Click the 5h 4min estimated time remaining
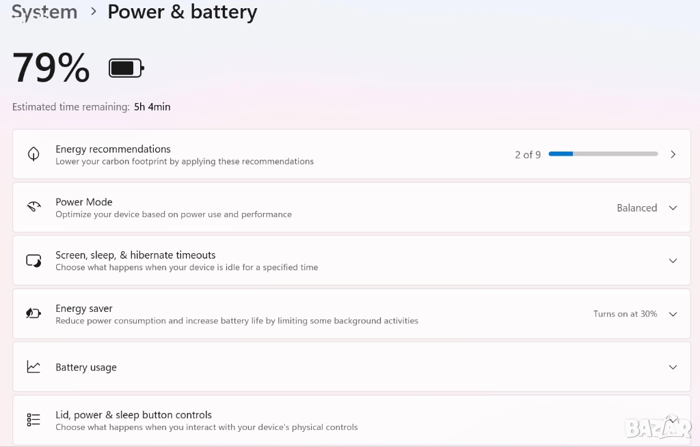The image size is (700, 447). pos(152,107)
